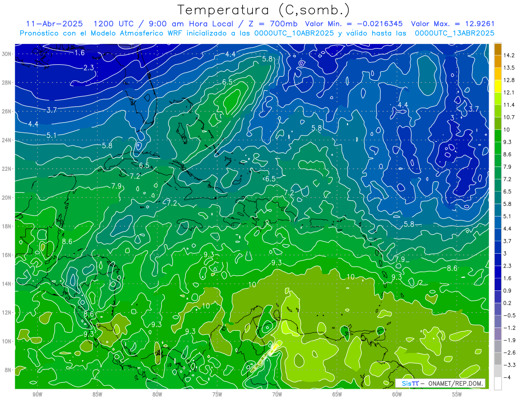Click the '60W' longitude axis label
Screen dimensions: 518x400
(x=397, y=394)
